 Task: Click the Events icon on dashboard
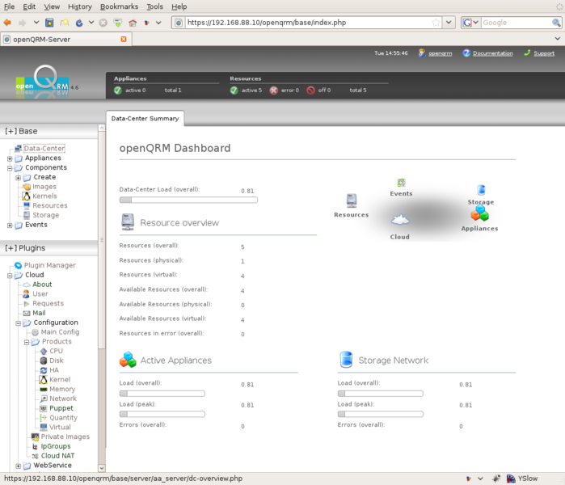[401, 183]
